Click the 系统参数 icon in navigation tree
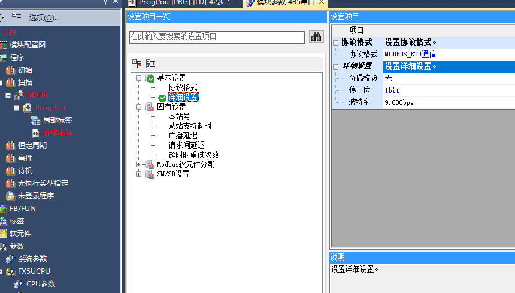The width and height of the screenshot is (515, 293). pyautogui.click(x=10, y=259)
